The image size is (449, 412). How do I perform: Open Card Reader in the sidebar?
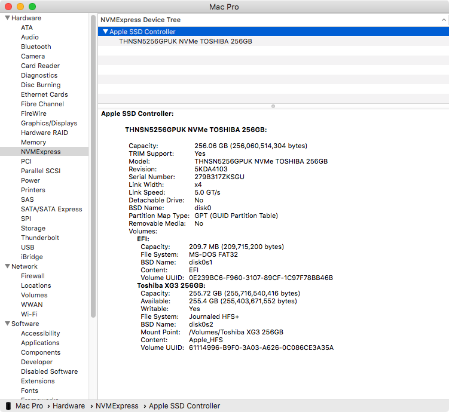coord(41,66)
